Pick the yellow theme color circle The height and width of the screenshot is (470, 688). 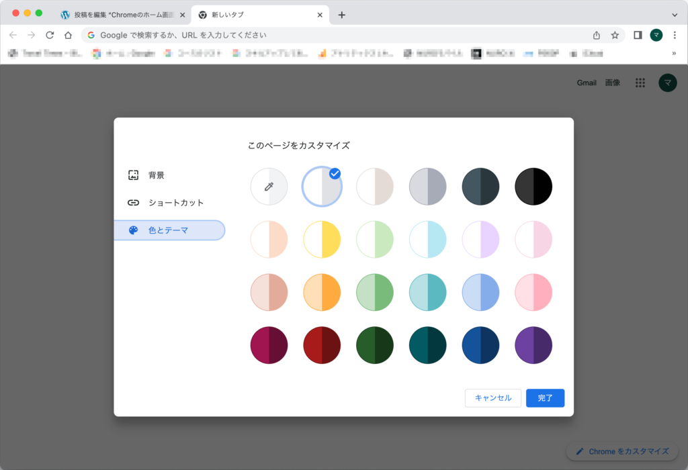pyautogui.click(x=322, y=239)
